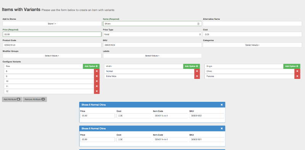Add an option to the second attribute
The height and width of the screenshot is (150, 305).
coord(191,66)
